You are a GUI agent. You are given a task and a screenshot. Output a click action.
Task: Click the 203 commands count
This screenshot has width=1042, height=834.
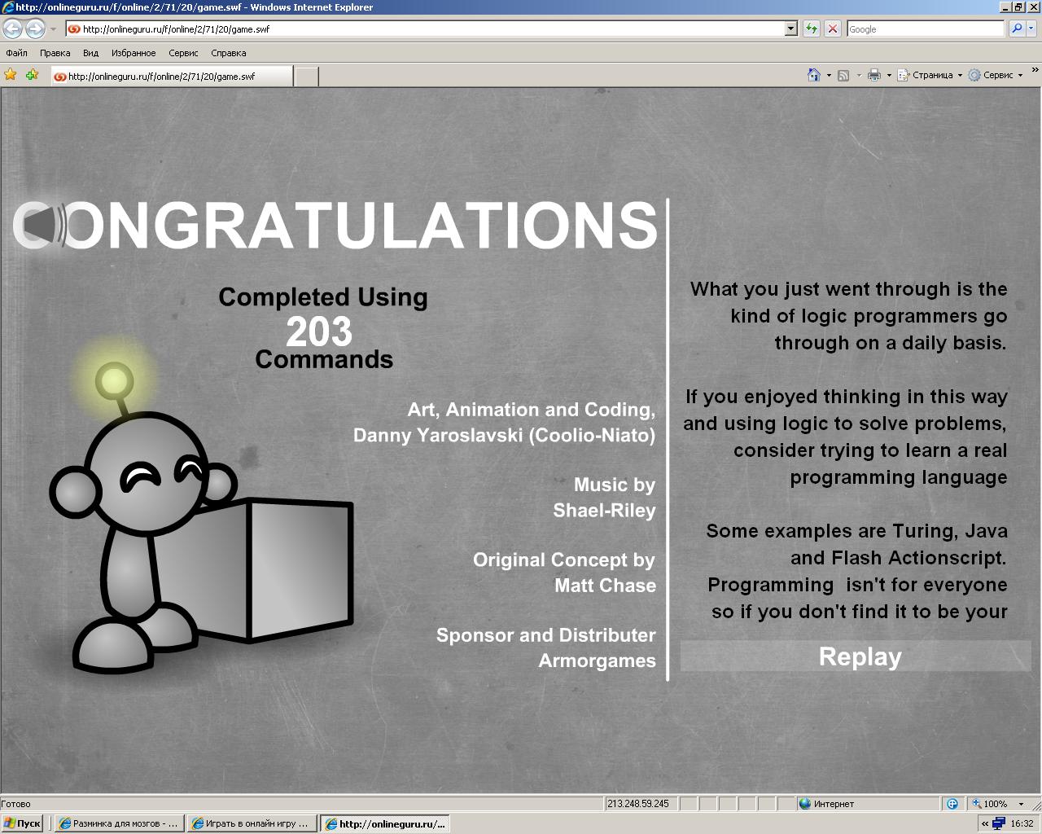coord(318,331)
